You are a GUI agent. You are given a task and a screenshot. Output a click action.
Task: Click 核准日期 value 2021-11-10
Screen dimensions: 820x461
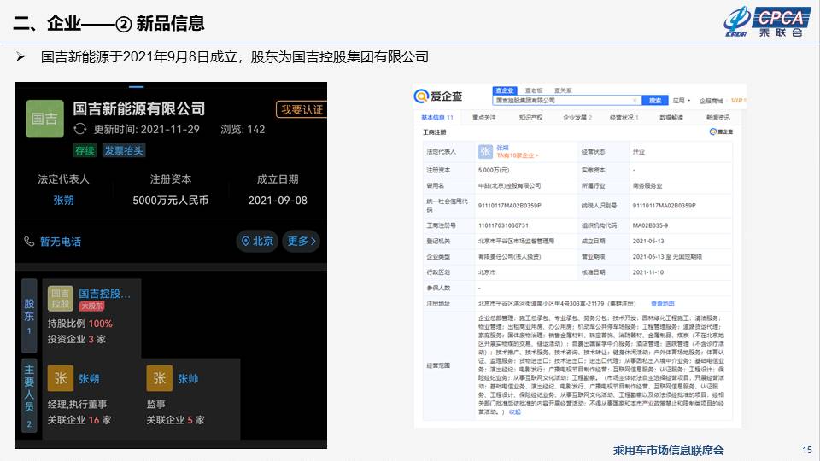click(x=648, y=272)
